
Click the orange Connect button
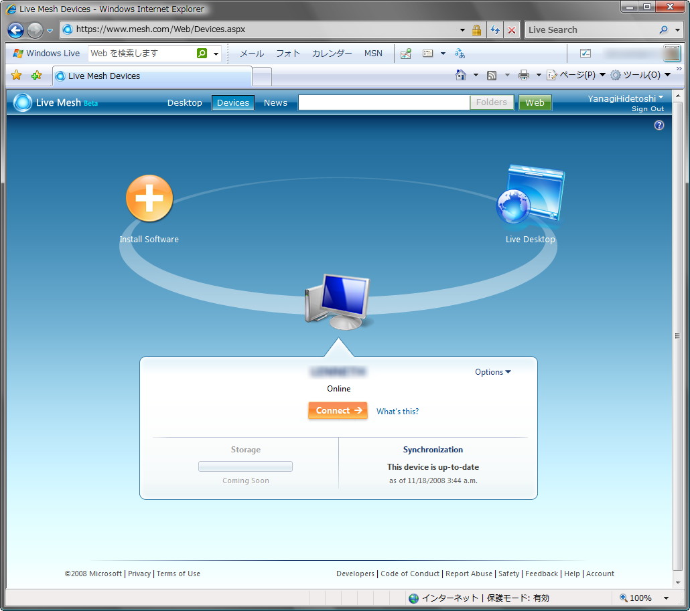338,410
